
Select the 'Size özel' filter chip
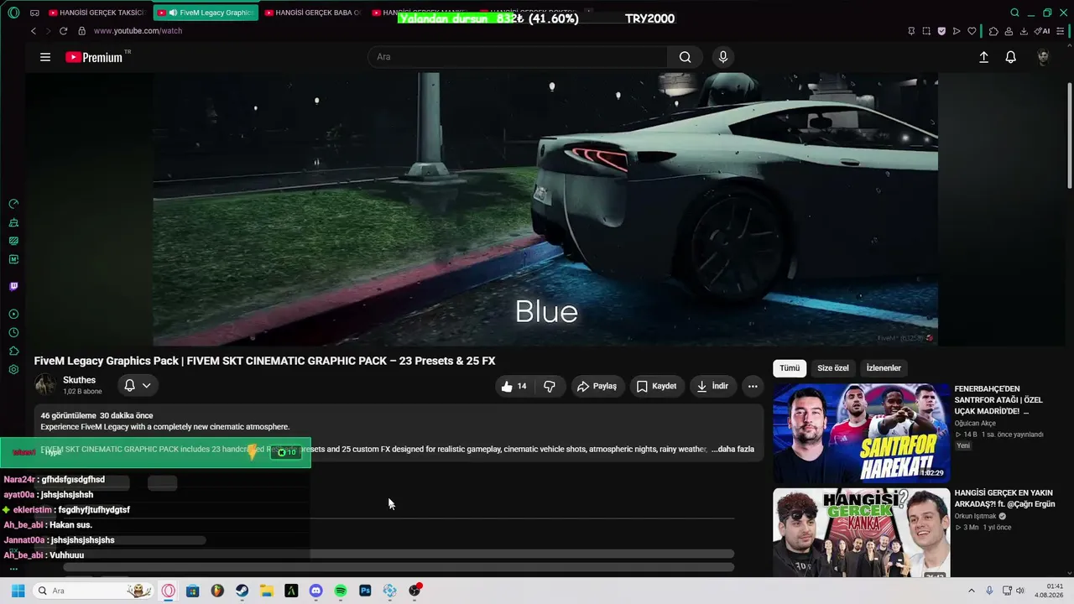[833, 368]
